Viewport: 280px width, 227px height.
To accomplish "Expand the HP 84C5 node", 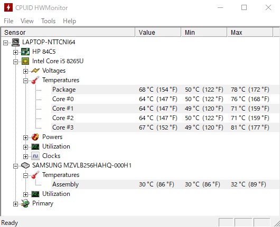I will (15, 52).
